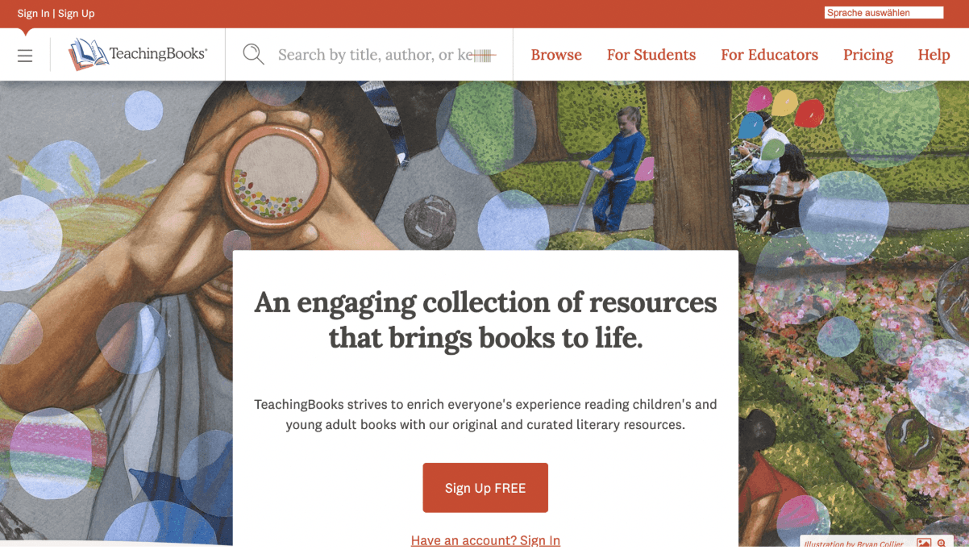Screen dimensions: 969x550
Task: Click the 'Have an account? Sign In' link
Action: tap(485, 540)
